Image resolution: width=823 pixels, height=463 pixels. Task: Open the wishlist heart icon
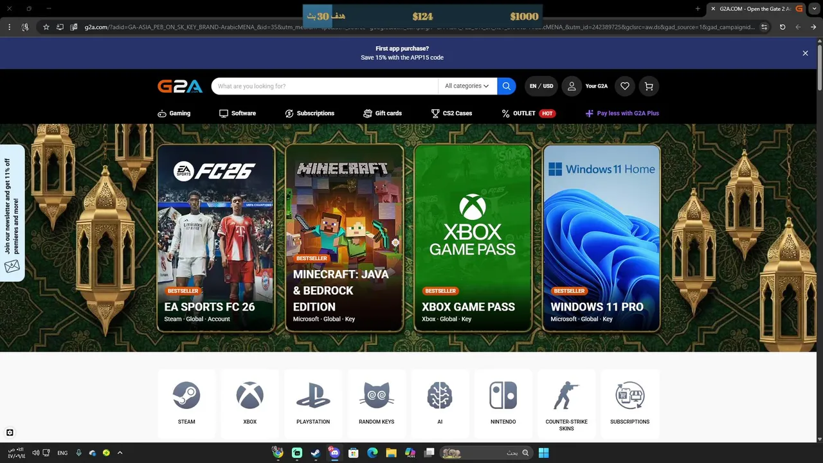point(625,86)
